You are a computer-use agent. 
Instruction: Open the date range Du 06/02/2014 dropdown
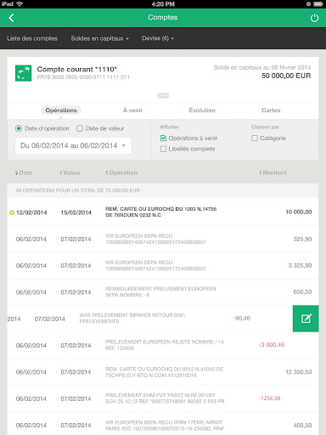(73, 145)
